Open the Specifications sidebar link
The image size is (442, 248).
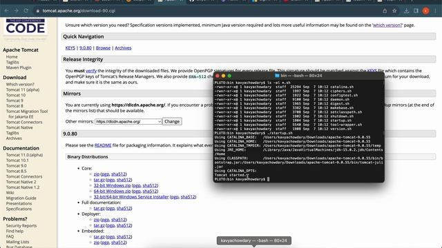[19, 209]
